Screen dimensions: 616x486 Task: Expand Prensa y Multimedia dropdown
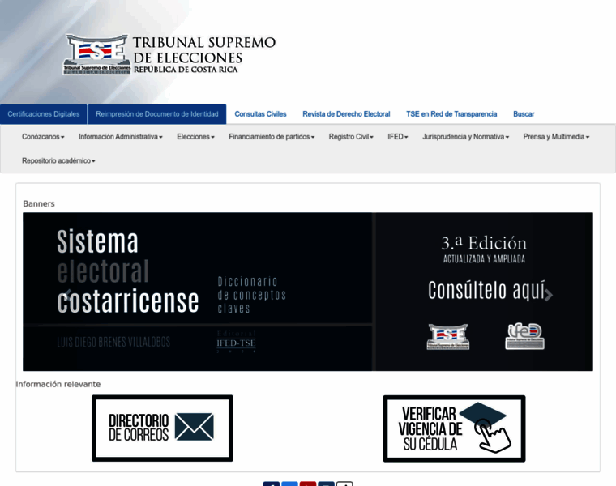[556, 137]
